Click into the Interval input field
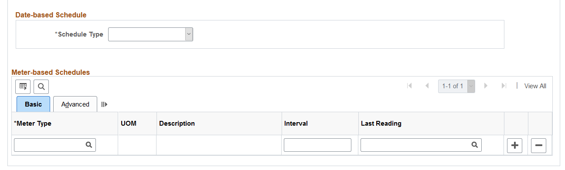Image resolution: width=565 pixels, height=170 pixels. point(317,145)
